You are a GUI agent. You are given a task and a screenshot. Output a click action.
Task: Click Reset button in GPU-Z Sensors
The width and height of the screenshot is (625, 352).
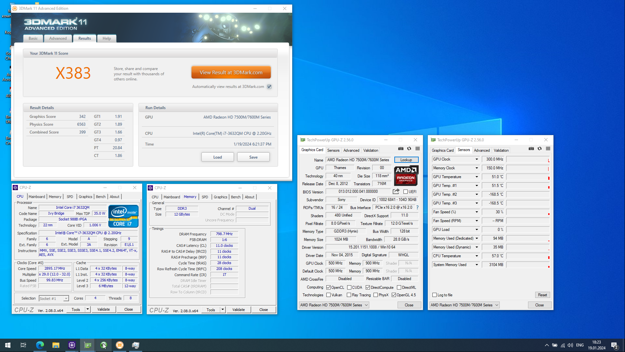[542, 295]
